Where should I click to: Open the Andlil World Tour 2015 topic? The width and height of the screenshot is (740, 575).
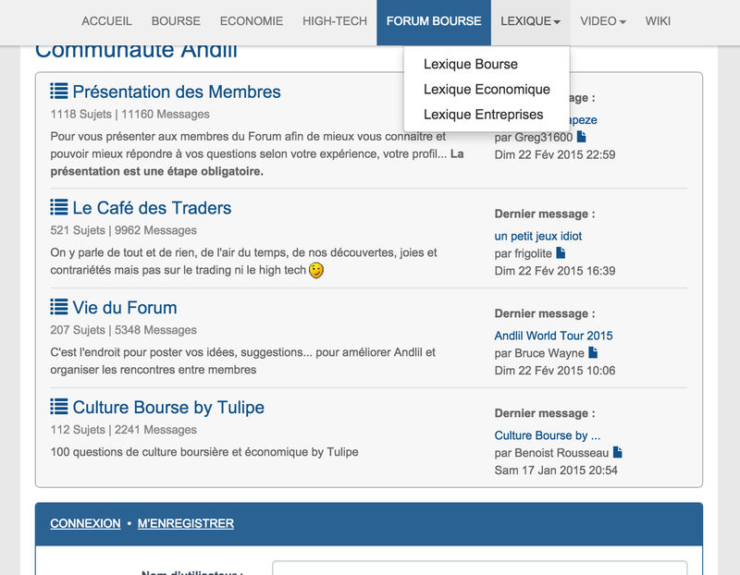pyautogui.click(x=553, y=336)
